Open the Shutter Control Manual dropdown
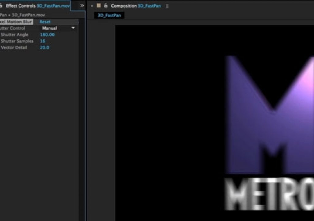 pyautogui.click(x=58, y=28)
